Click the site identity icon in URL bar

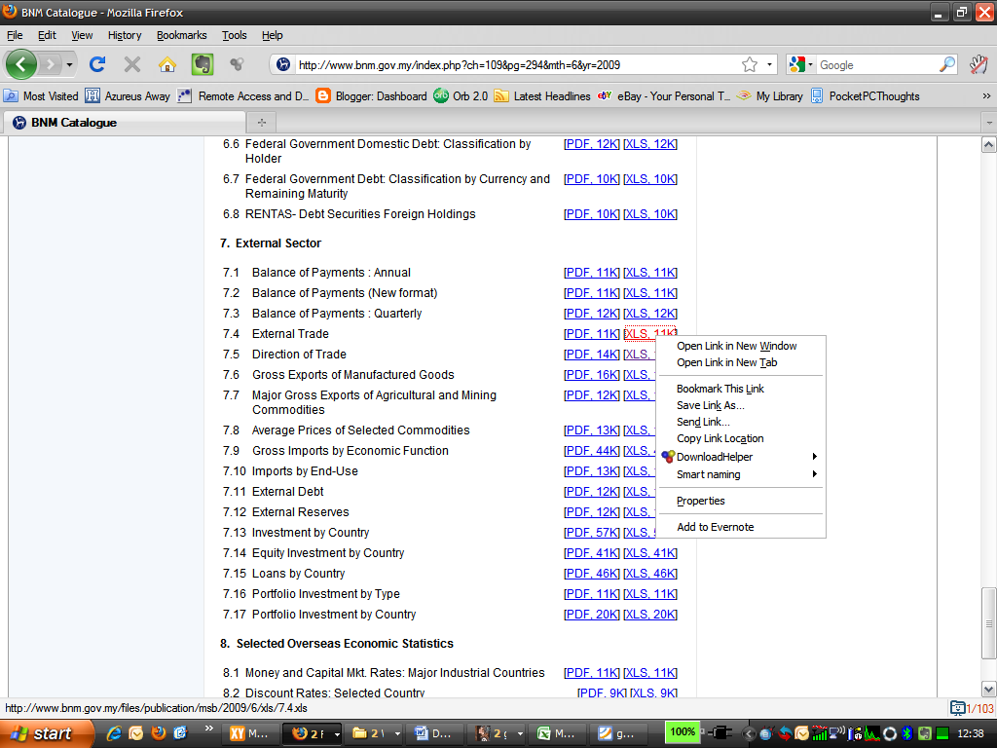click(x=283, y=64)
